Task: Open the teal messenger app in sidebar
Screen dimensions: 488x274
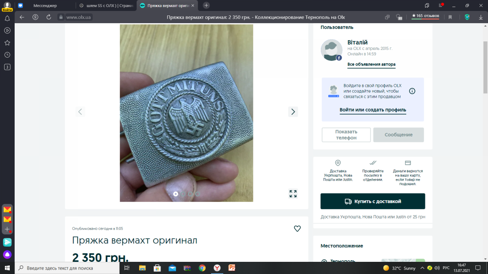Action: click(7, 242)
